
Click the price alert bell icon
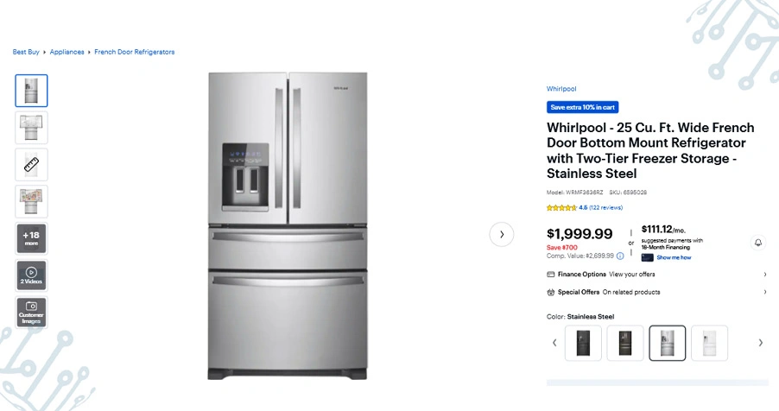[758, 243]
